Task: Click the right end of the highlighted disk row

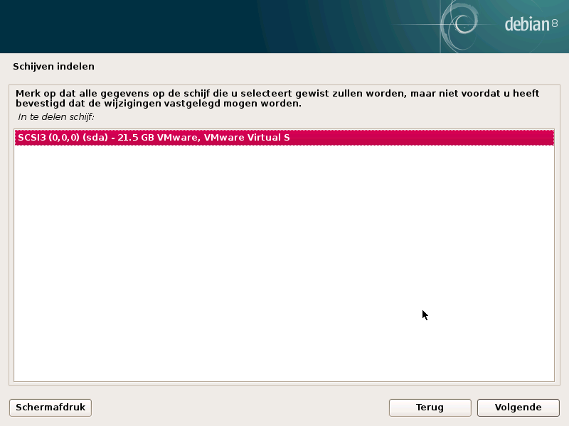Action: pos(541,137)
